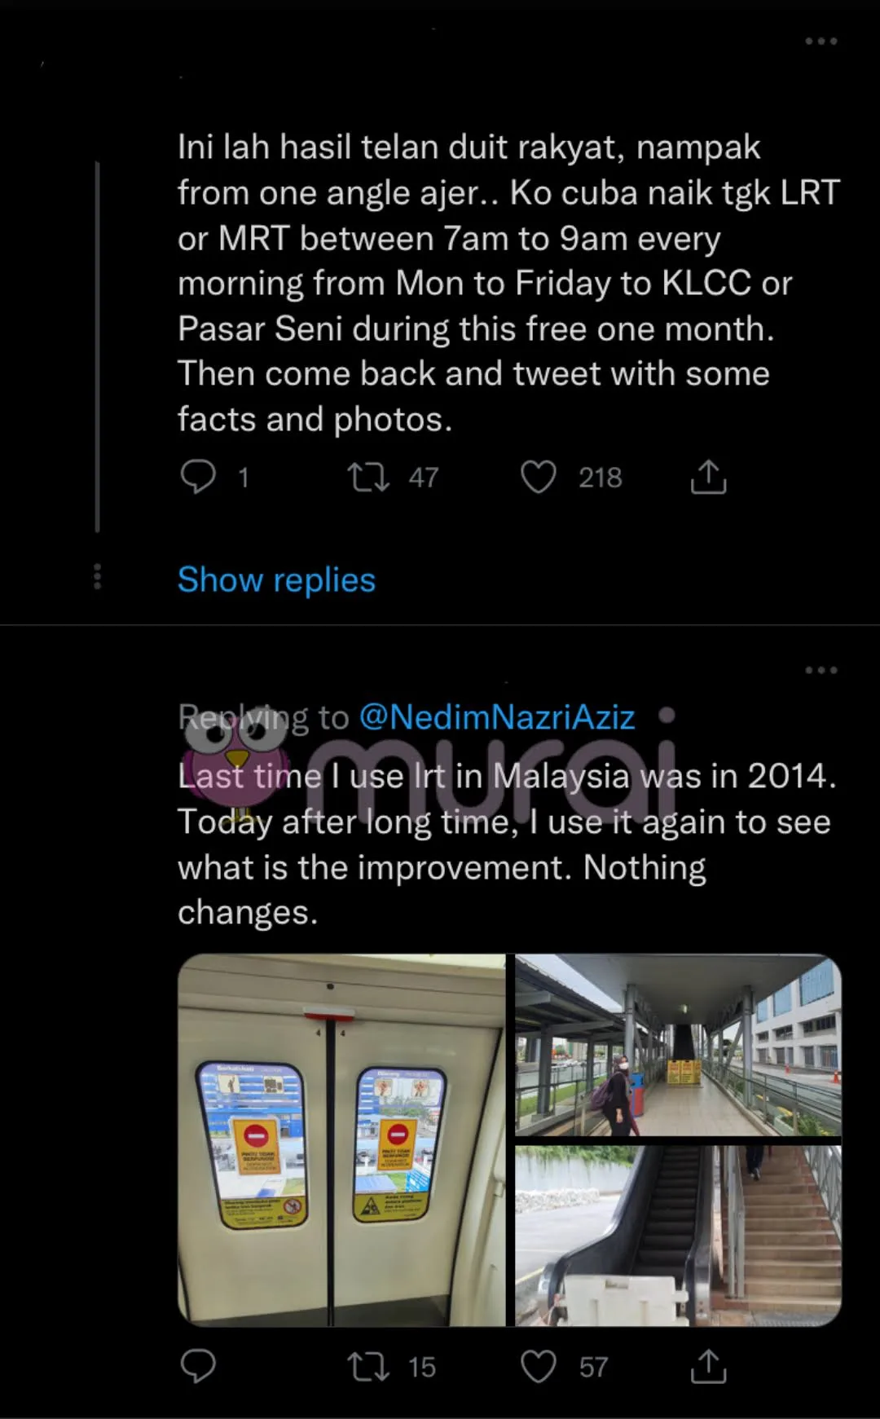The width and height of the screenshot is (880, 1419).
Task: Expand the Show replies link
Action: tap(276, 580)
